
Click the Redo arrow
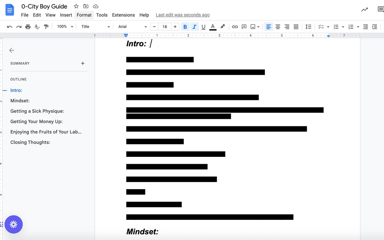pyautogui.click(x=19, y=27)
